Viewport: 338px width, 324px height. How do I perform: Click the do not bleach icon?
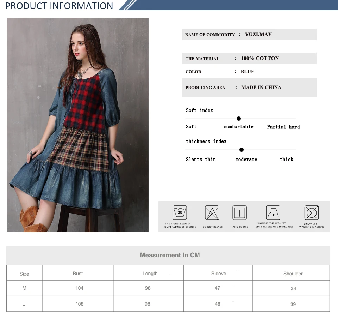tap(212, 212)
